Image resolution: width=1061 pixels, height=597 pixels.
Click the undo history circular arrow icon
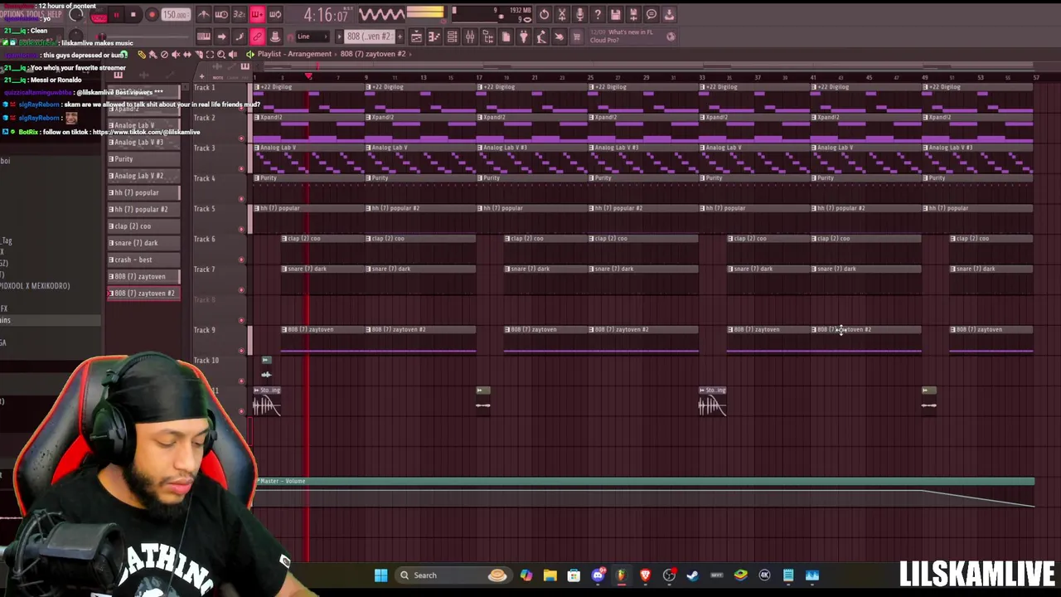(x=544, y=15)
